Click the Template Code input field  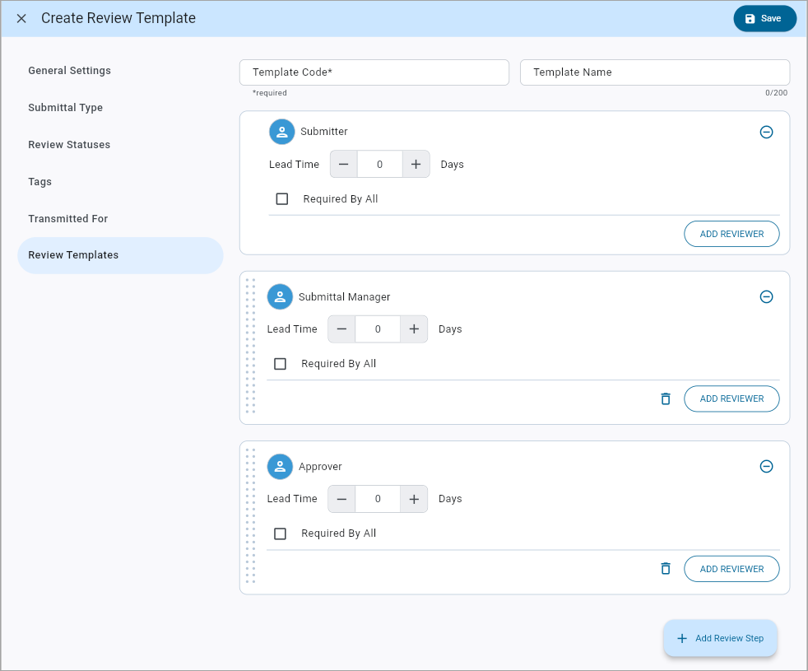[374, 72]
